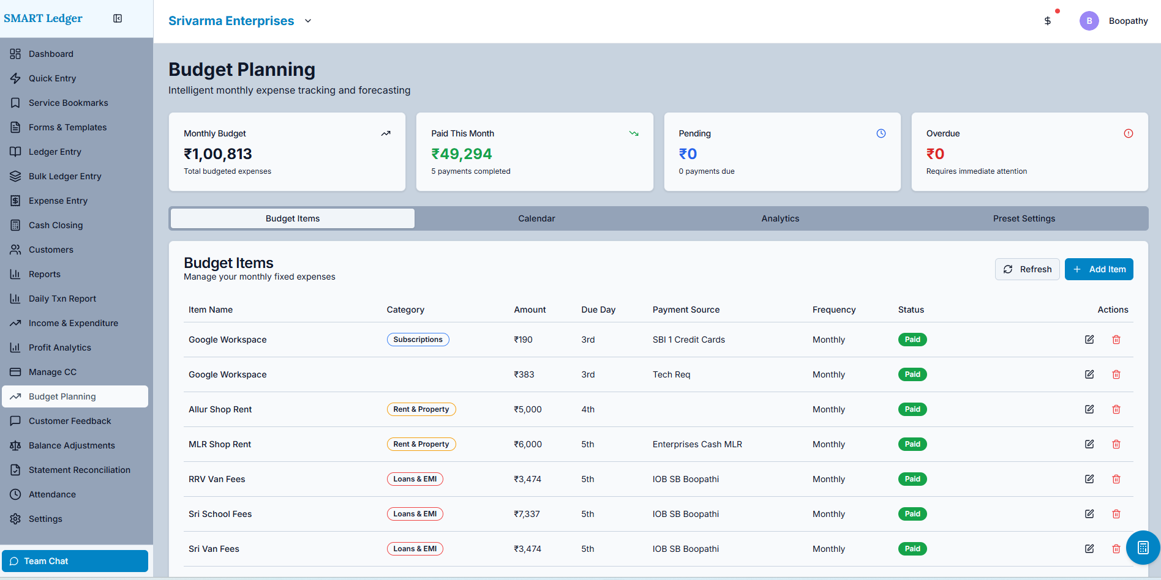This screenshot has height=580, width=1161.
Task: Open the Preset Settings tab
Action: point(1024,218)
